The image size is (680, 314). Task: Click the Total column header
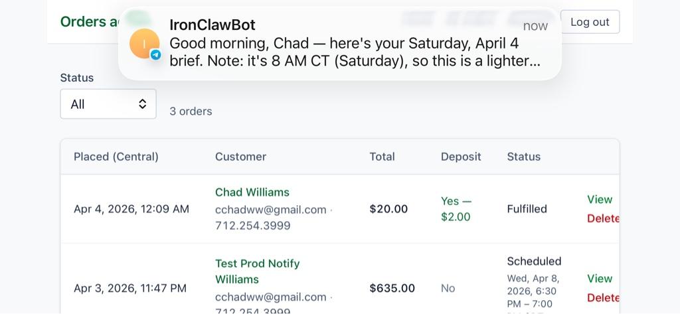382,157
